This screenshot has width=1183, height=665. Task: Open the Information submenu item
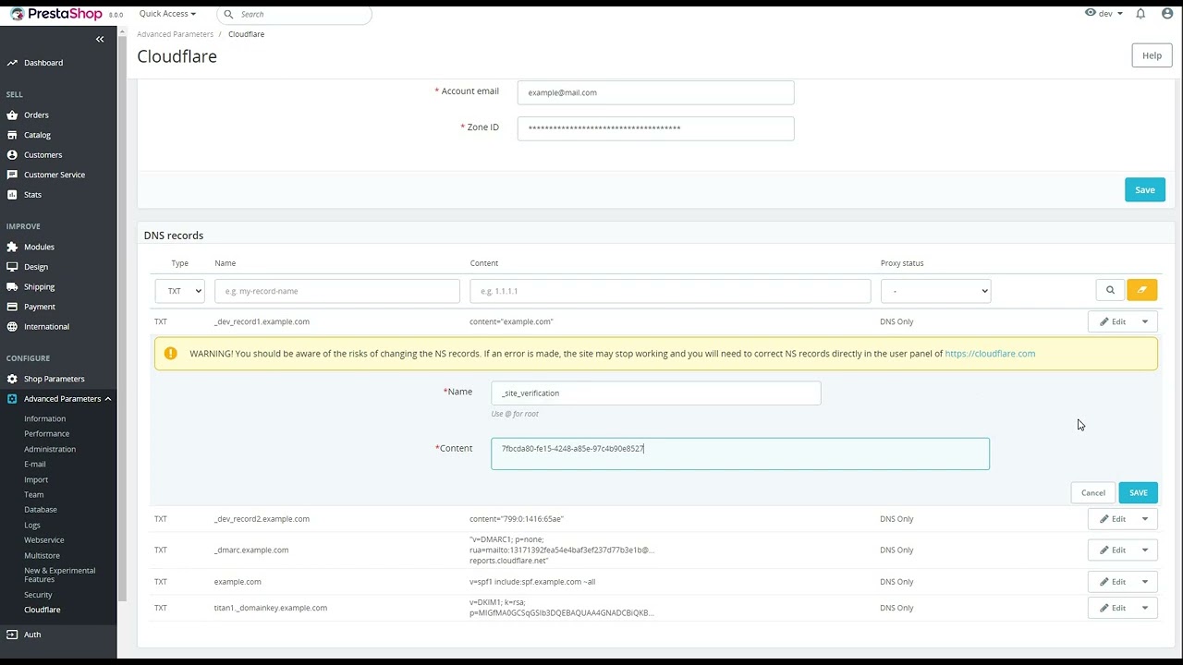click(44, 418)
